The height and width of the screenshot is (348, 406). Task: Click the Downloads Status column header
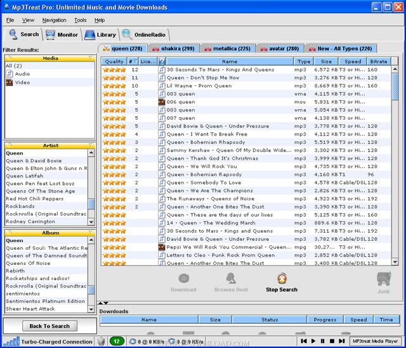[x=270, y=319]
